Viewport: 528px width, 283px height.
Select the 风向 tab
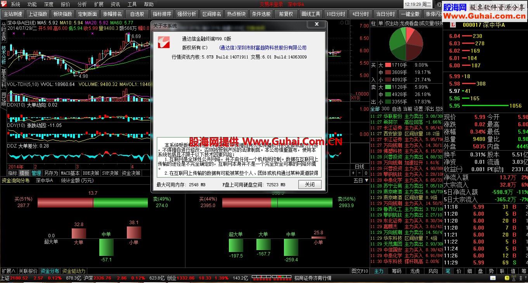click(x=433, y=271)
